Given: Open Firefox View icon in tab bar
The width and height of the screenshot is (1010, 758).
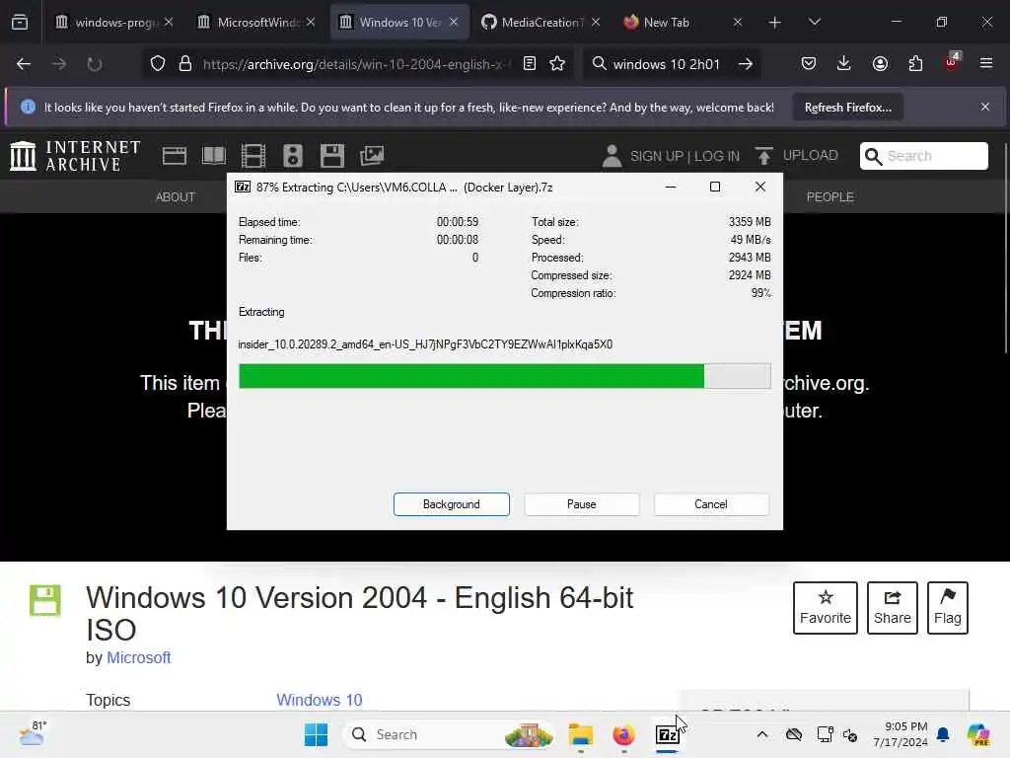Looking at the screenshot, I should 20,23.
